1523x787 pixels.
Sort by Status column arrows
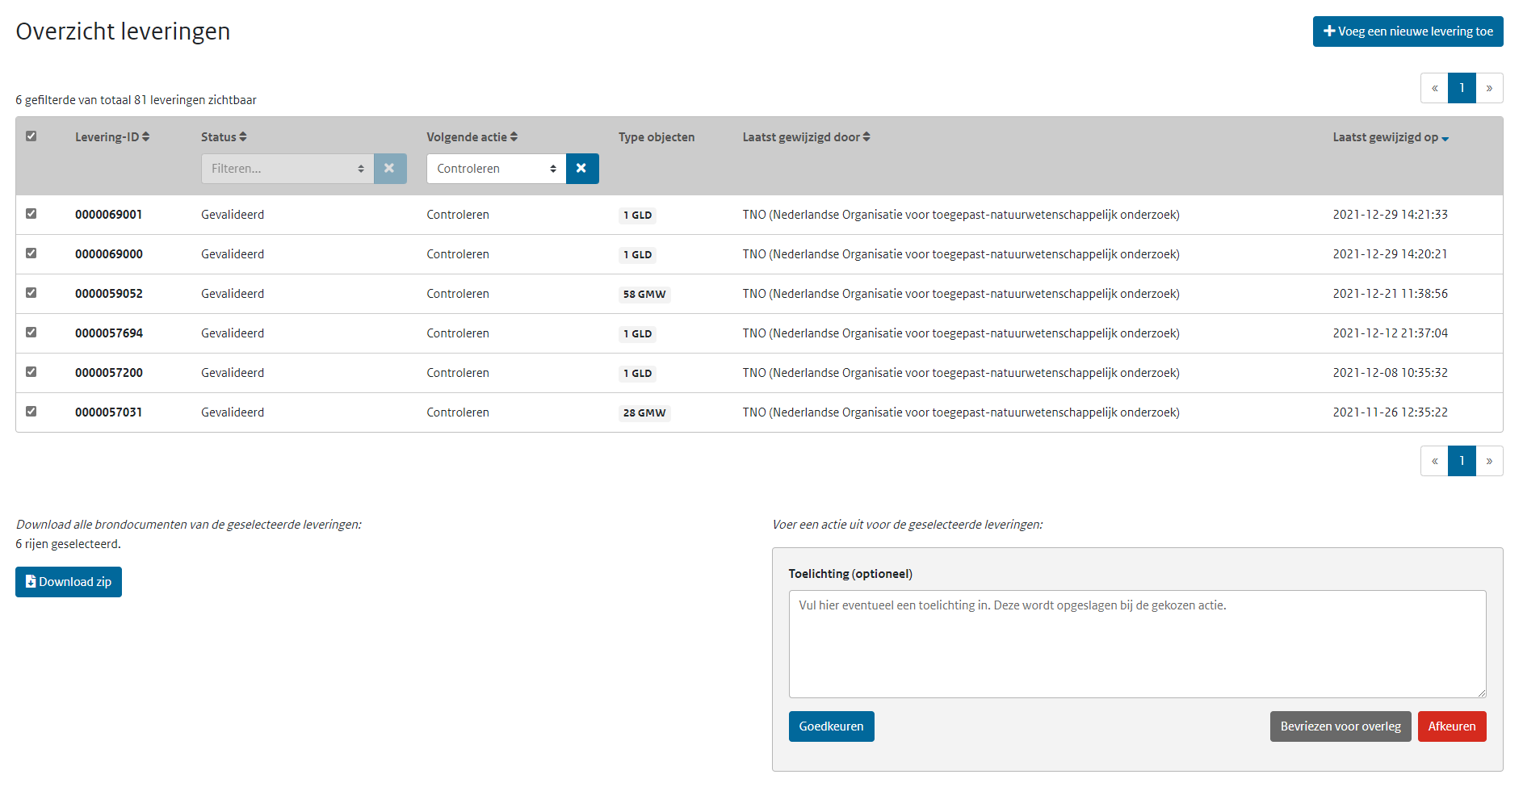[x=242, y=137]
